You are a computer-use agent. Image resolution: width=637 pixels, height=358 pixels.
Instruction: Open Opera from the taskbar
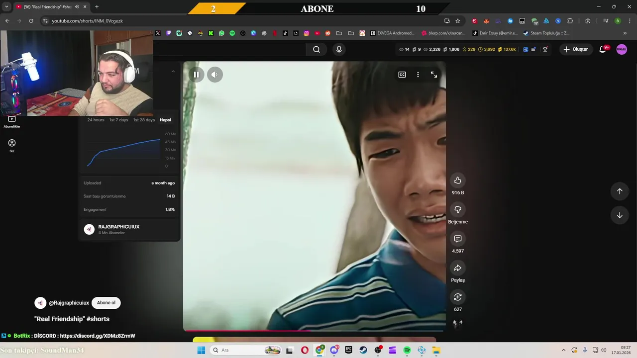[305, 350]
